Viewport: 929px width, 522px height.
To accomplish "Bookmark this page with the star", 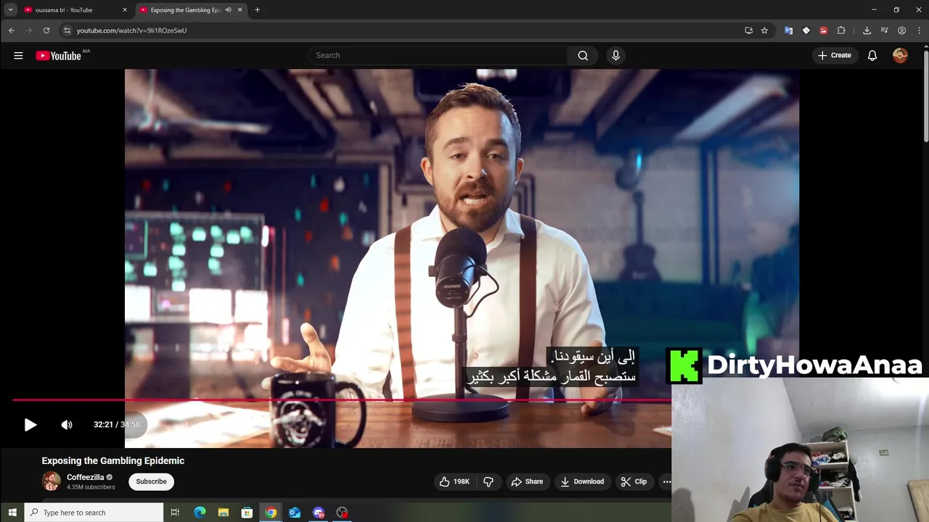I will (x=764, y=30).
